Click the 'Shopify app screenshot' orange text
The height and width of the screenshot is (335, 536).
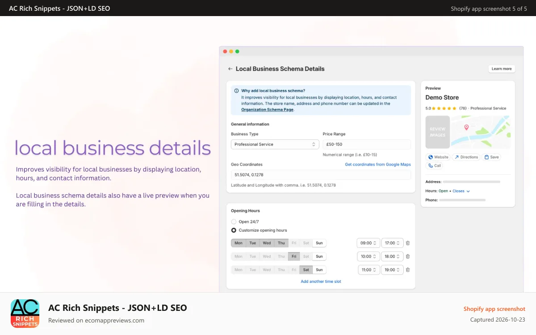tap(494, 309)
